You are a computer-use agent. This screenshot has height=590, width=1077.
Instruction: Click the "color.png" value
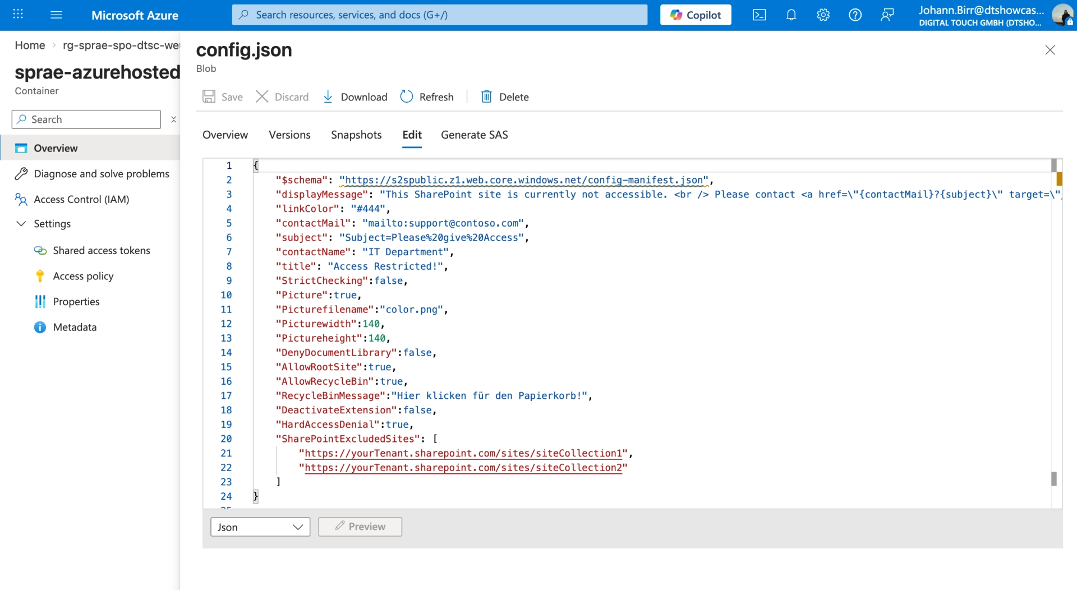411,310
